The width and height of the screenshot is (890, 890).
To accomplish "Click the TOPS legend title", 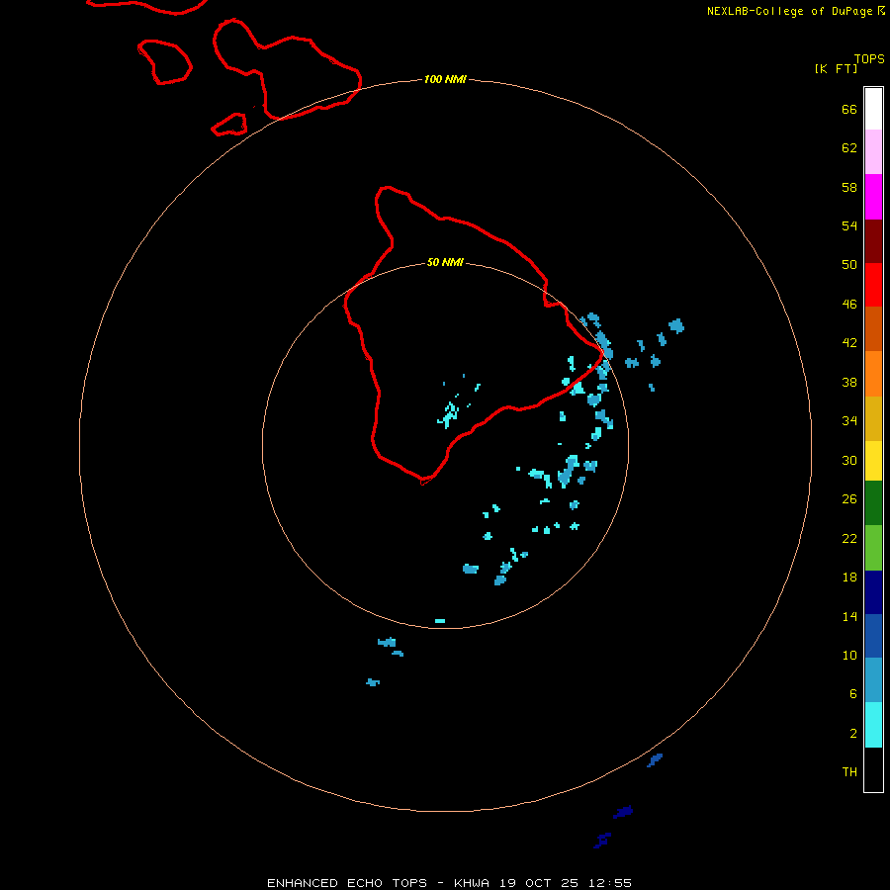I will [869, 59].
